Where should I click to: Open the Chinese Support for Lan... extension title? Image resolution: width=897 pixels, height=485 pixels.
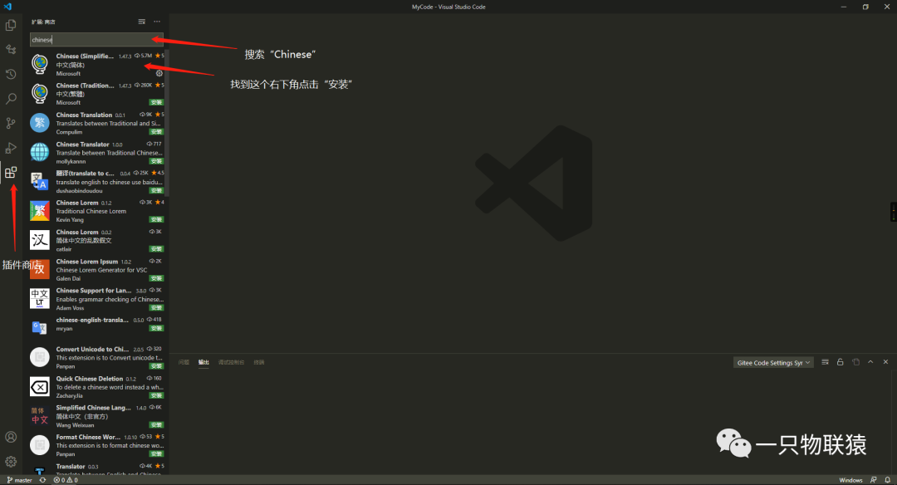tap(94, 291)
